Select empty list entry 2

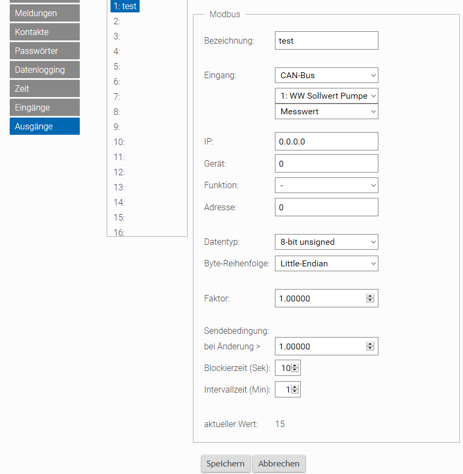116,21
